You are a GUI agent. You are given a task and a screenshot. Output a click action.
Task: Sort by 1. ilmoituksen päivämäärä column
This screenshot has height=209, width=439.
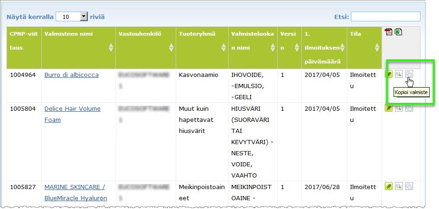point(342,48)
